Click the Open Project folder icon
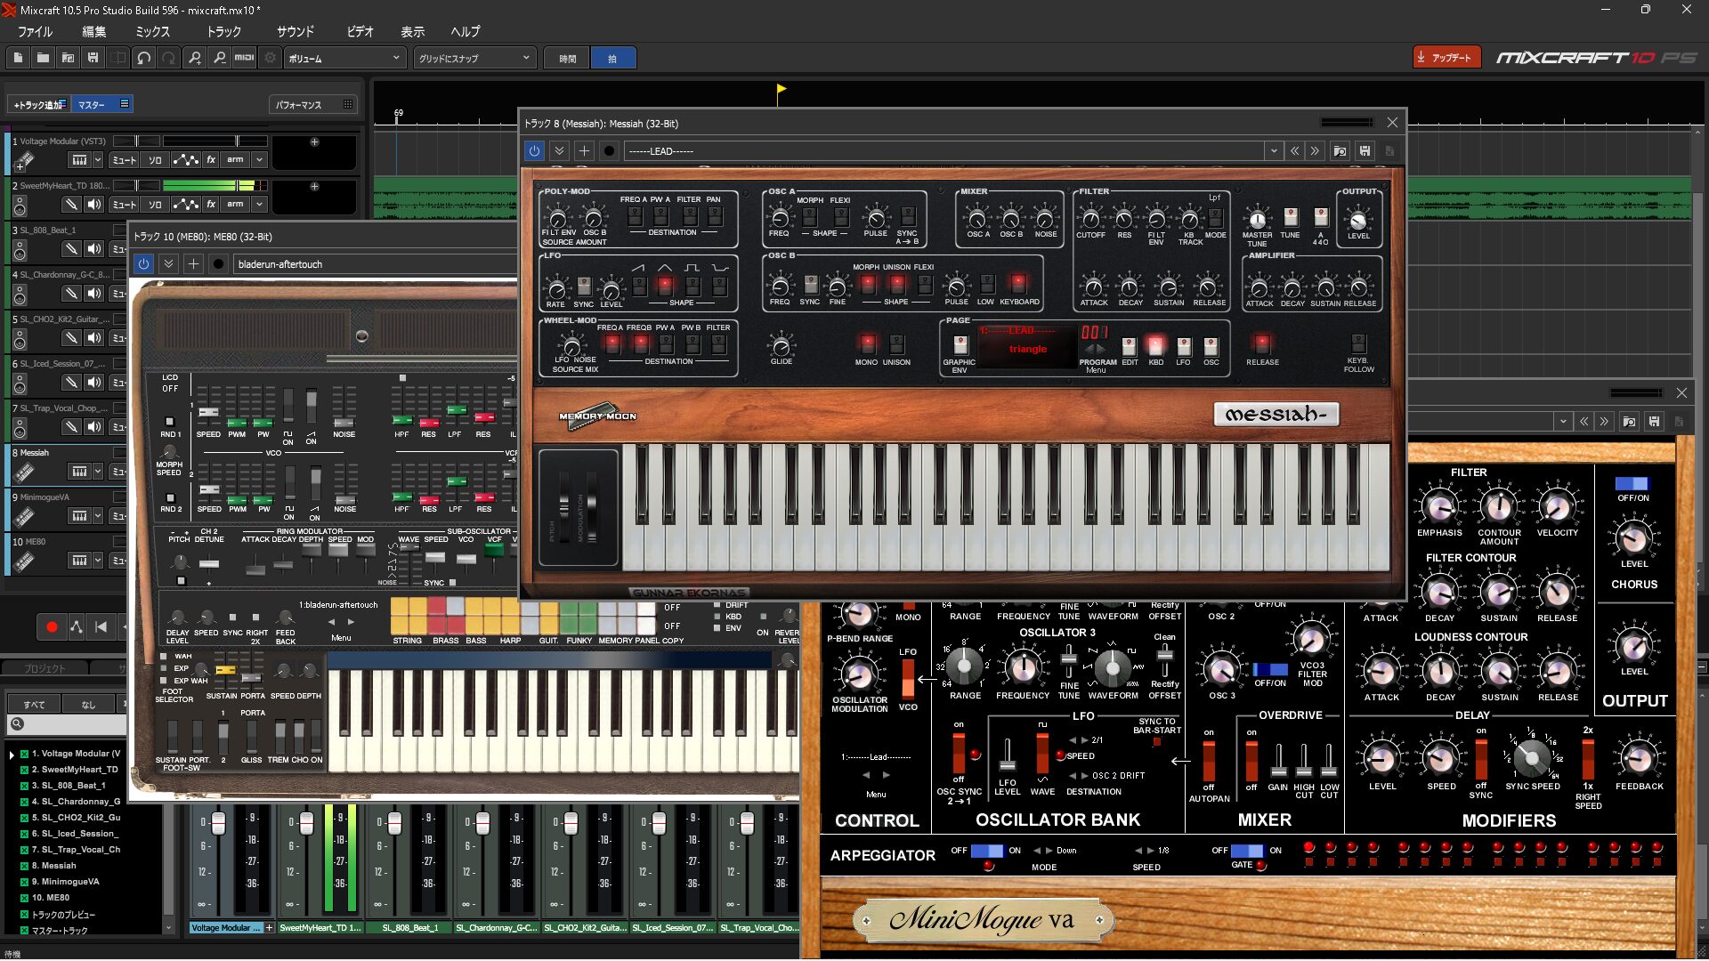This screenshot has width=1709, height=961. pyautogui.click(x=43, y=58)
